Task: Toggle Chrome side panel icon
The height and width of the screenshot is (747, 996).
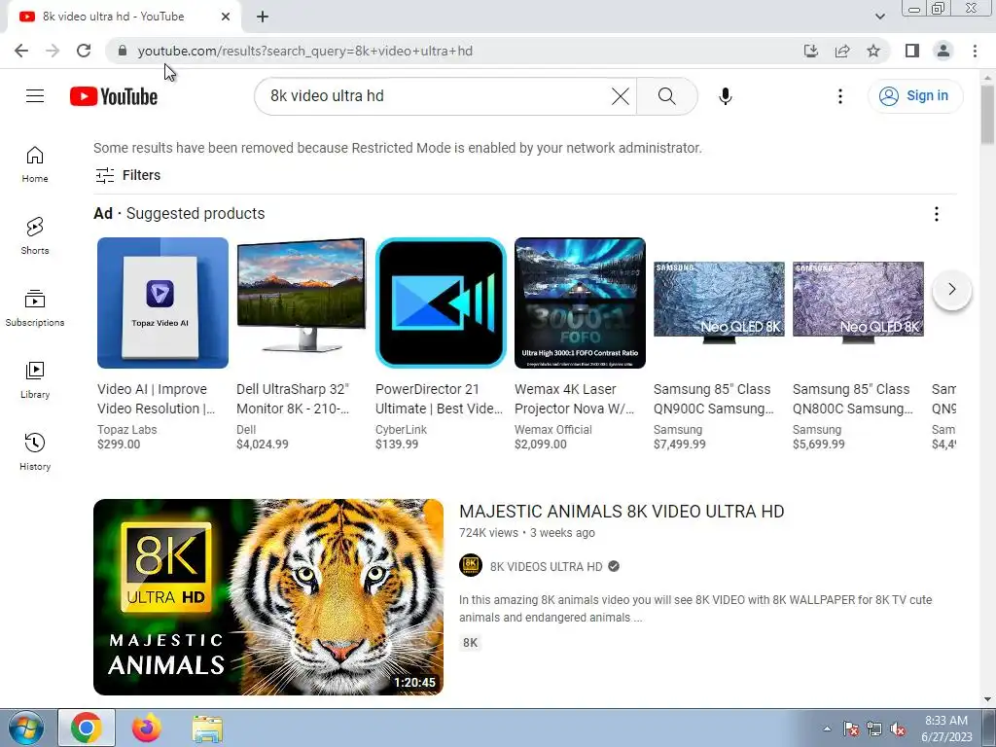Action: [912, 51]
